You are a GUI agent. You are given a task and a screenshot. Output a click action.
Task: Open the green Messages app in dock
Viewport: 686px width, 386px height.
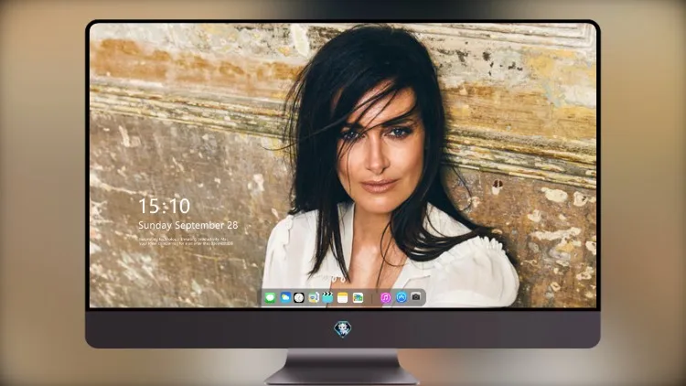pos(270,298)
